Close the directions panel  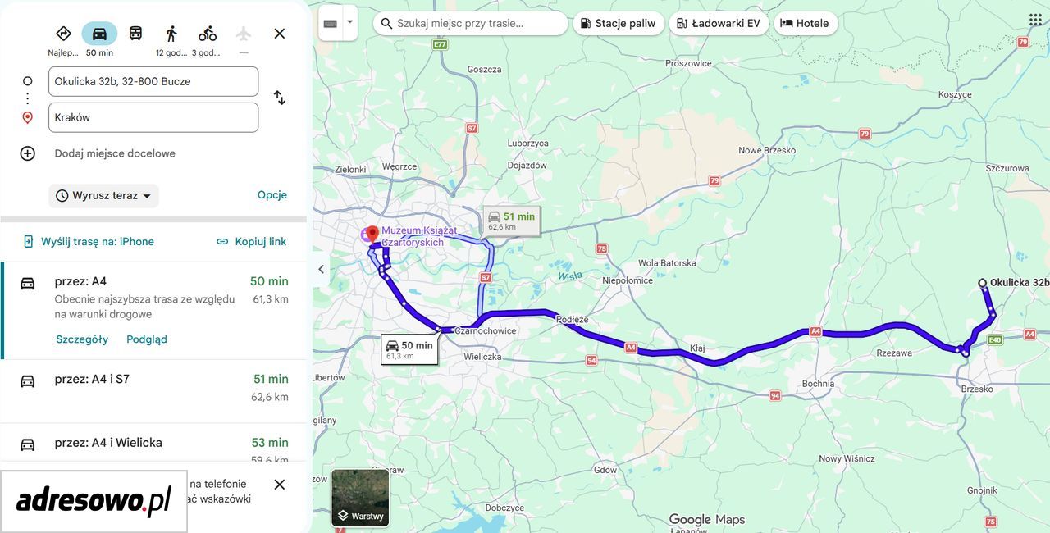(x=280, y=34)
